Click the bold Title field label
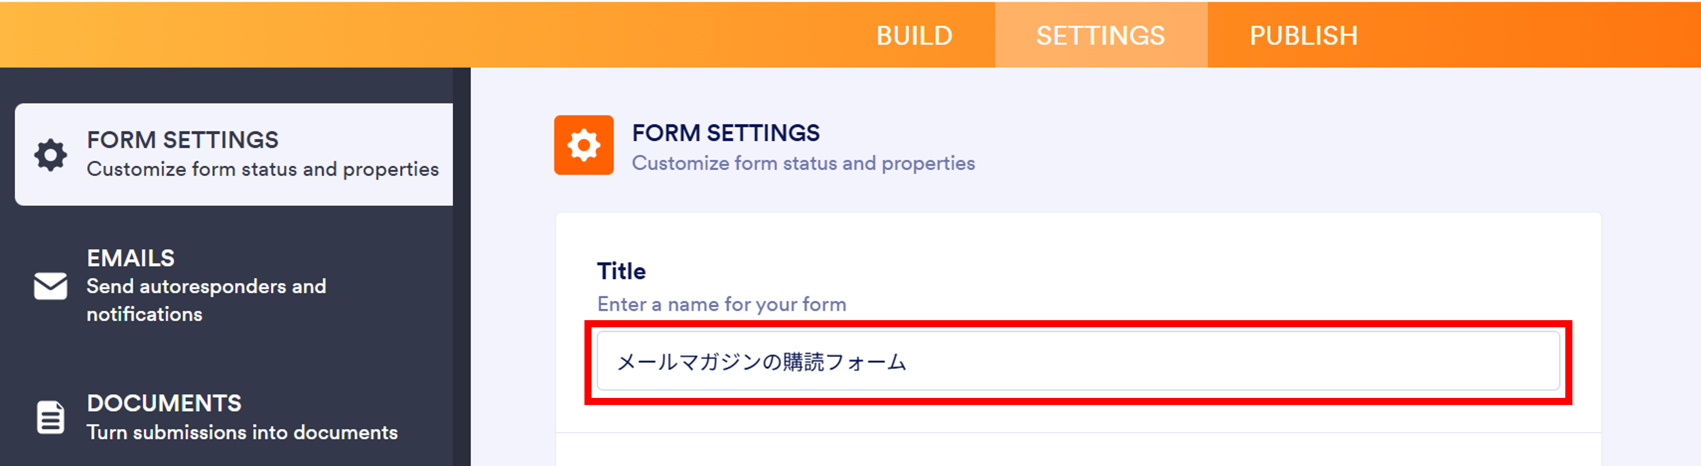Screen dimensions: 1701x466 coord(621,271)
